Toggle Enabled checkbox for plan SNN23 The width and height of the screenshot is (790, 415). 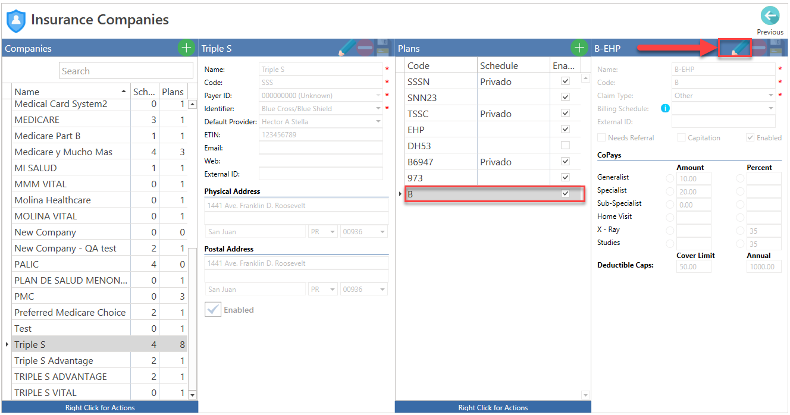565,97
